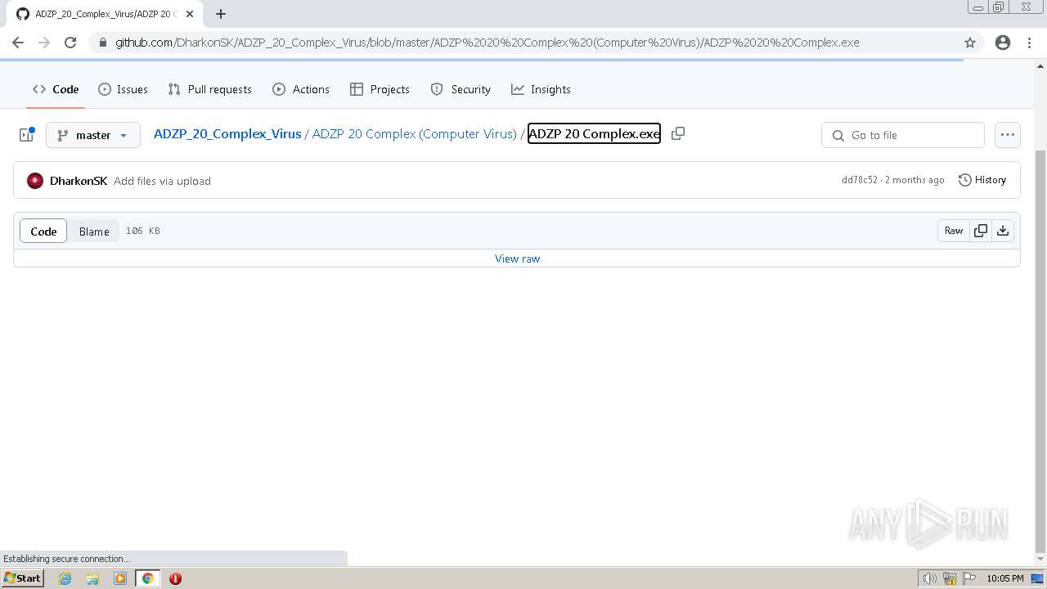Click the Chrome taskbar icon
Viewport: 1047px width, 589px height.
147,578
